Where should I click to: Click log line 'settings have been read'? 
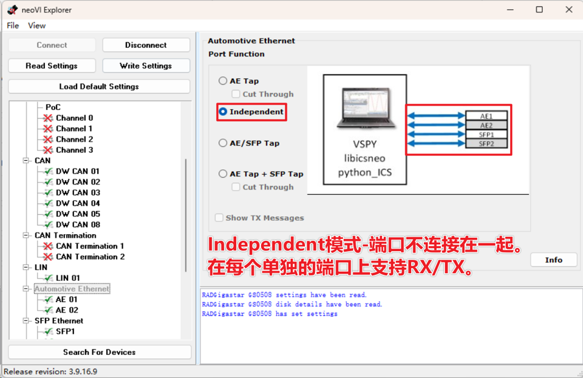pyautogui.click(x=284, y=295)
